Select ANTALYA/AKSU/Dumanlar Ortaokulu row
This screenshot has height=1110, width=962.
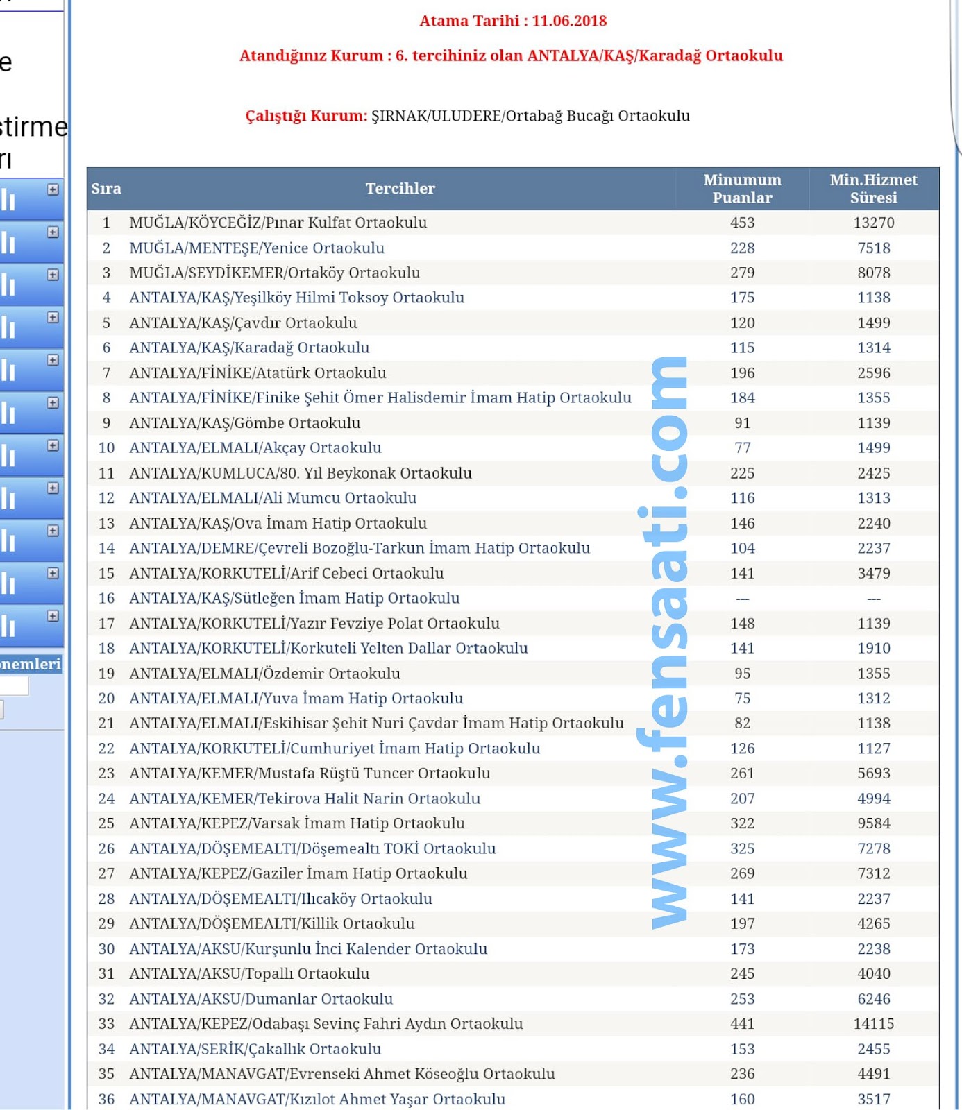click(x=513, y=999)
